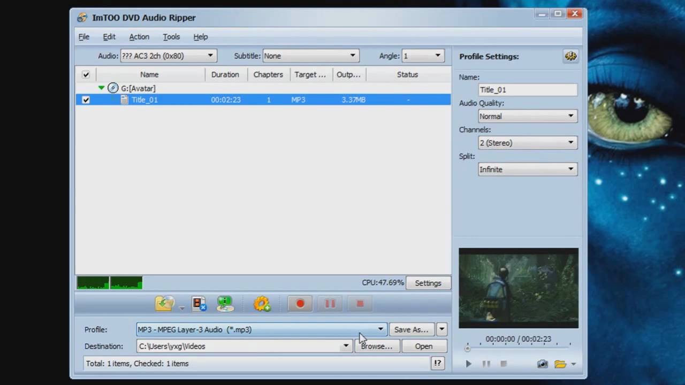Open the arrow next to Save As
Image resolution: width=685 pixels, height=385 pixels.
(442, 329)
